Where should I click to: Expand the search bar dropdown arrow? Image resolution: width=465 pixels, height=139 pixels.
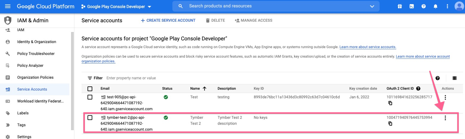click(372, 6)
